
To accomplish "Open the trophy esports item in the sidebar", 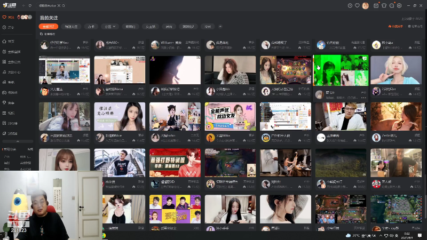I will pos(8,103).
